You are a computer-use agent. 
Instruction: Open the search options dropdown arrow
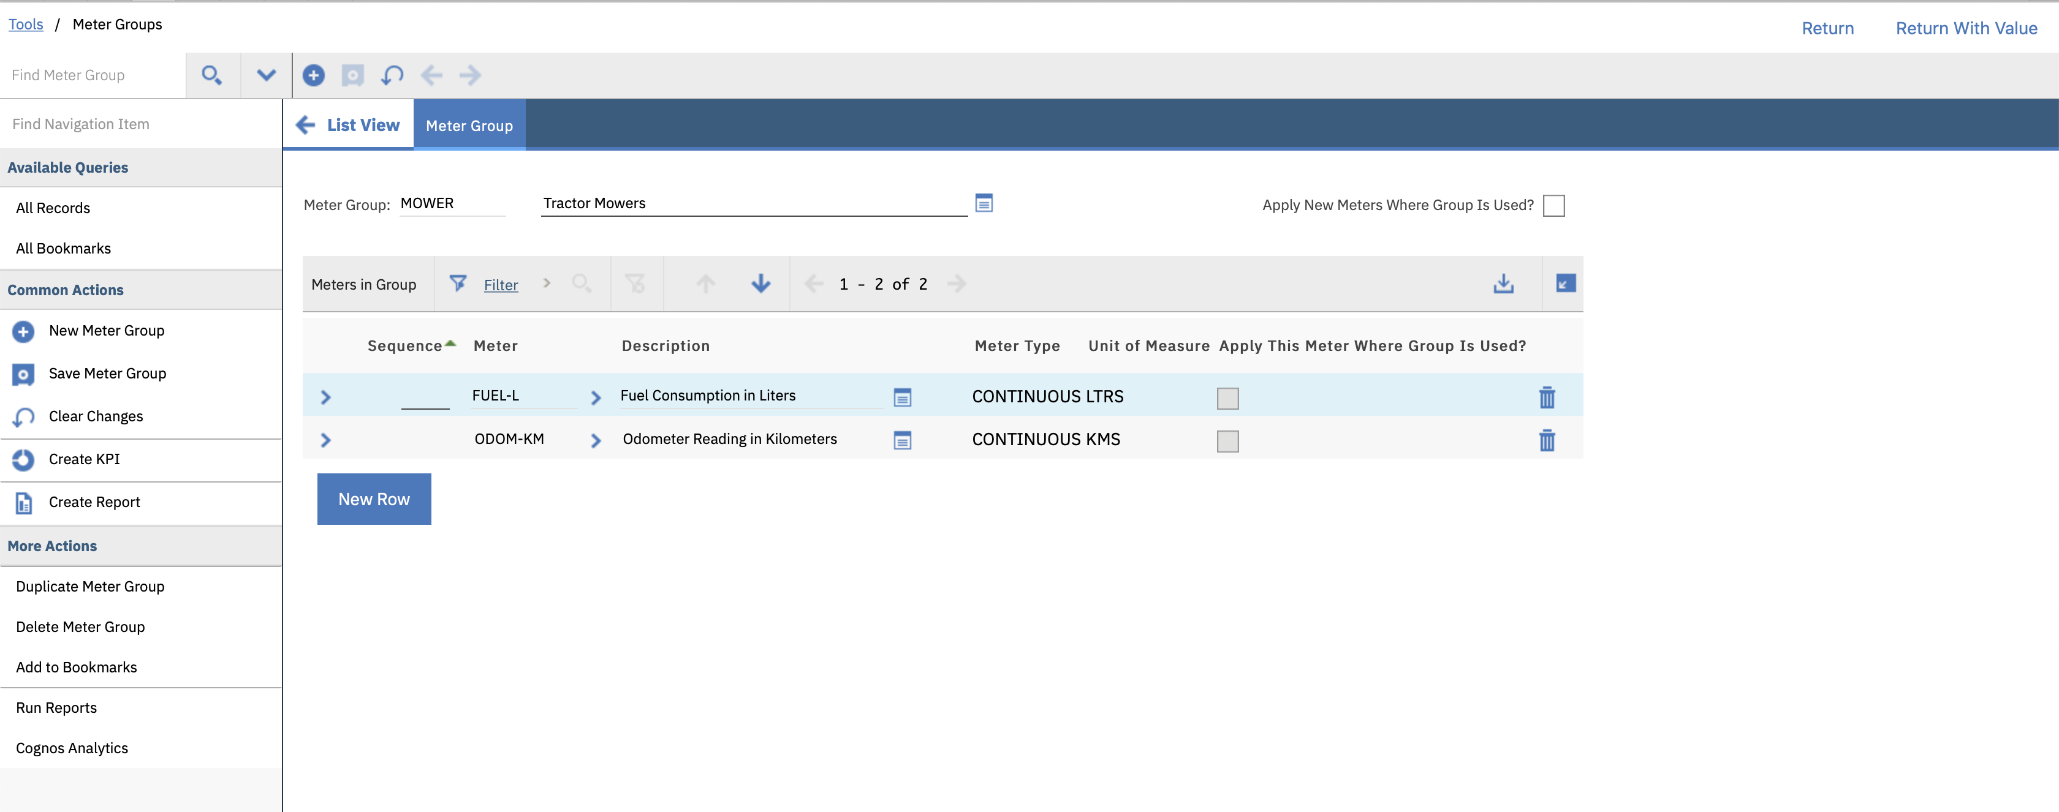click(266, 75)
